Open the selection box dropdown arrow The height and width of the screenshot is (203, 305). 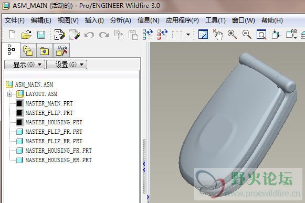coord(188,35)
